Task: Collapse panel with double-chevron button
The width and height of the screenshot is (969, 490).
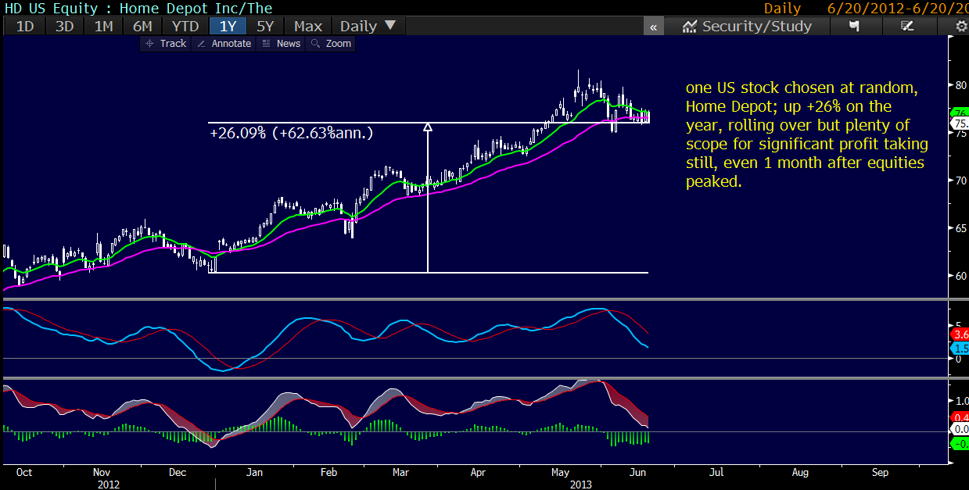Action: [653, 27]
